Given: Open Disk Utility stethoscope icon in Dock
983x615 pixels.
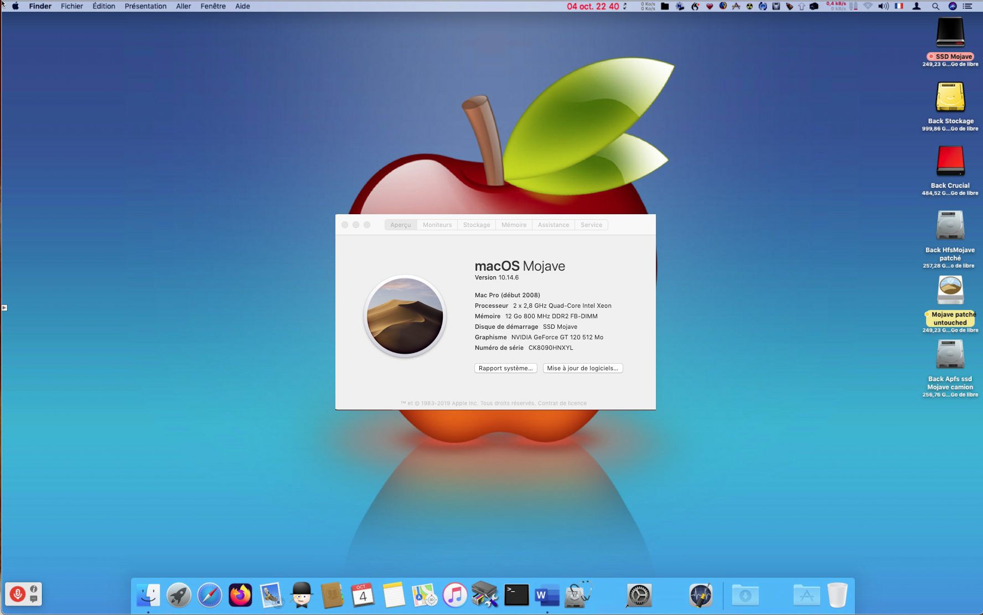Looking at the screenshot, I should pyautogui.click(x=578, y=595).
